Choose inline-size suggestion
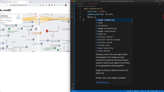Viewport: 164px width, 92px height. 114,45
